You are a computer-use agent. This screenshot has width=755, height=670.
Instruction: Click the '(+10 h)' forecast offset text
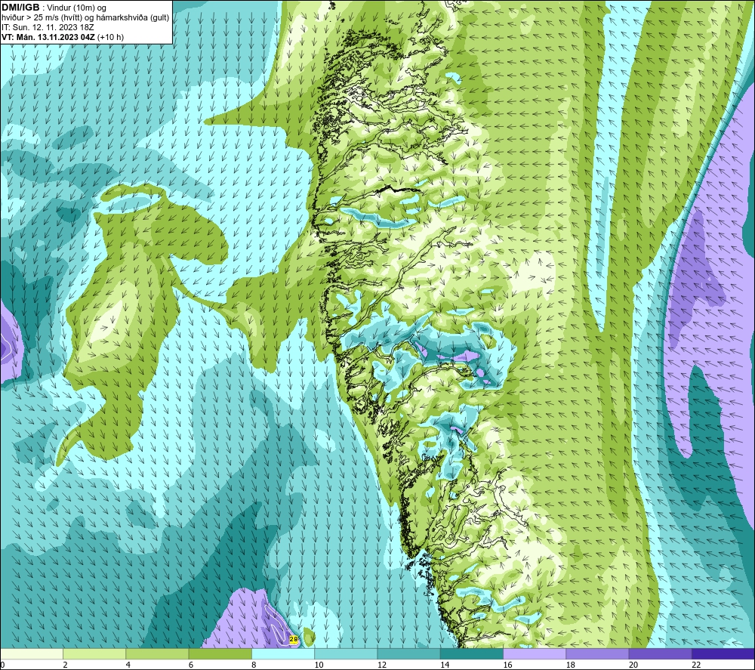(110, 37)
